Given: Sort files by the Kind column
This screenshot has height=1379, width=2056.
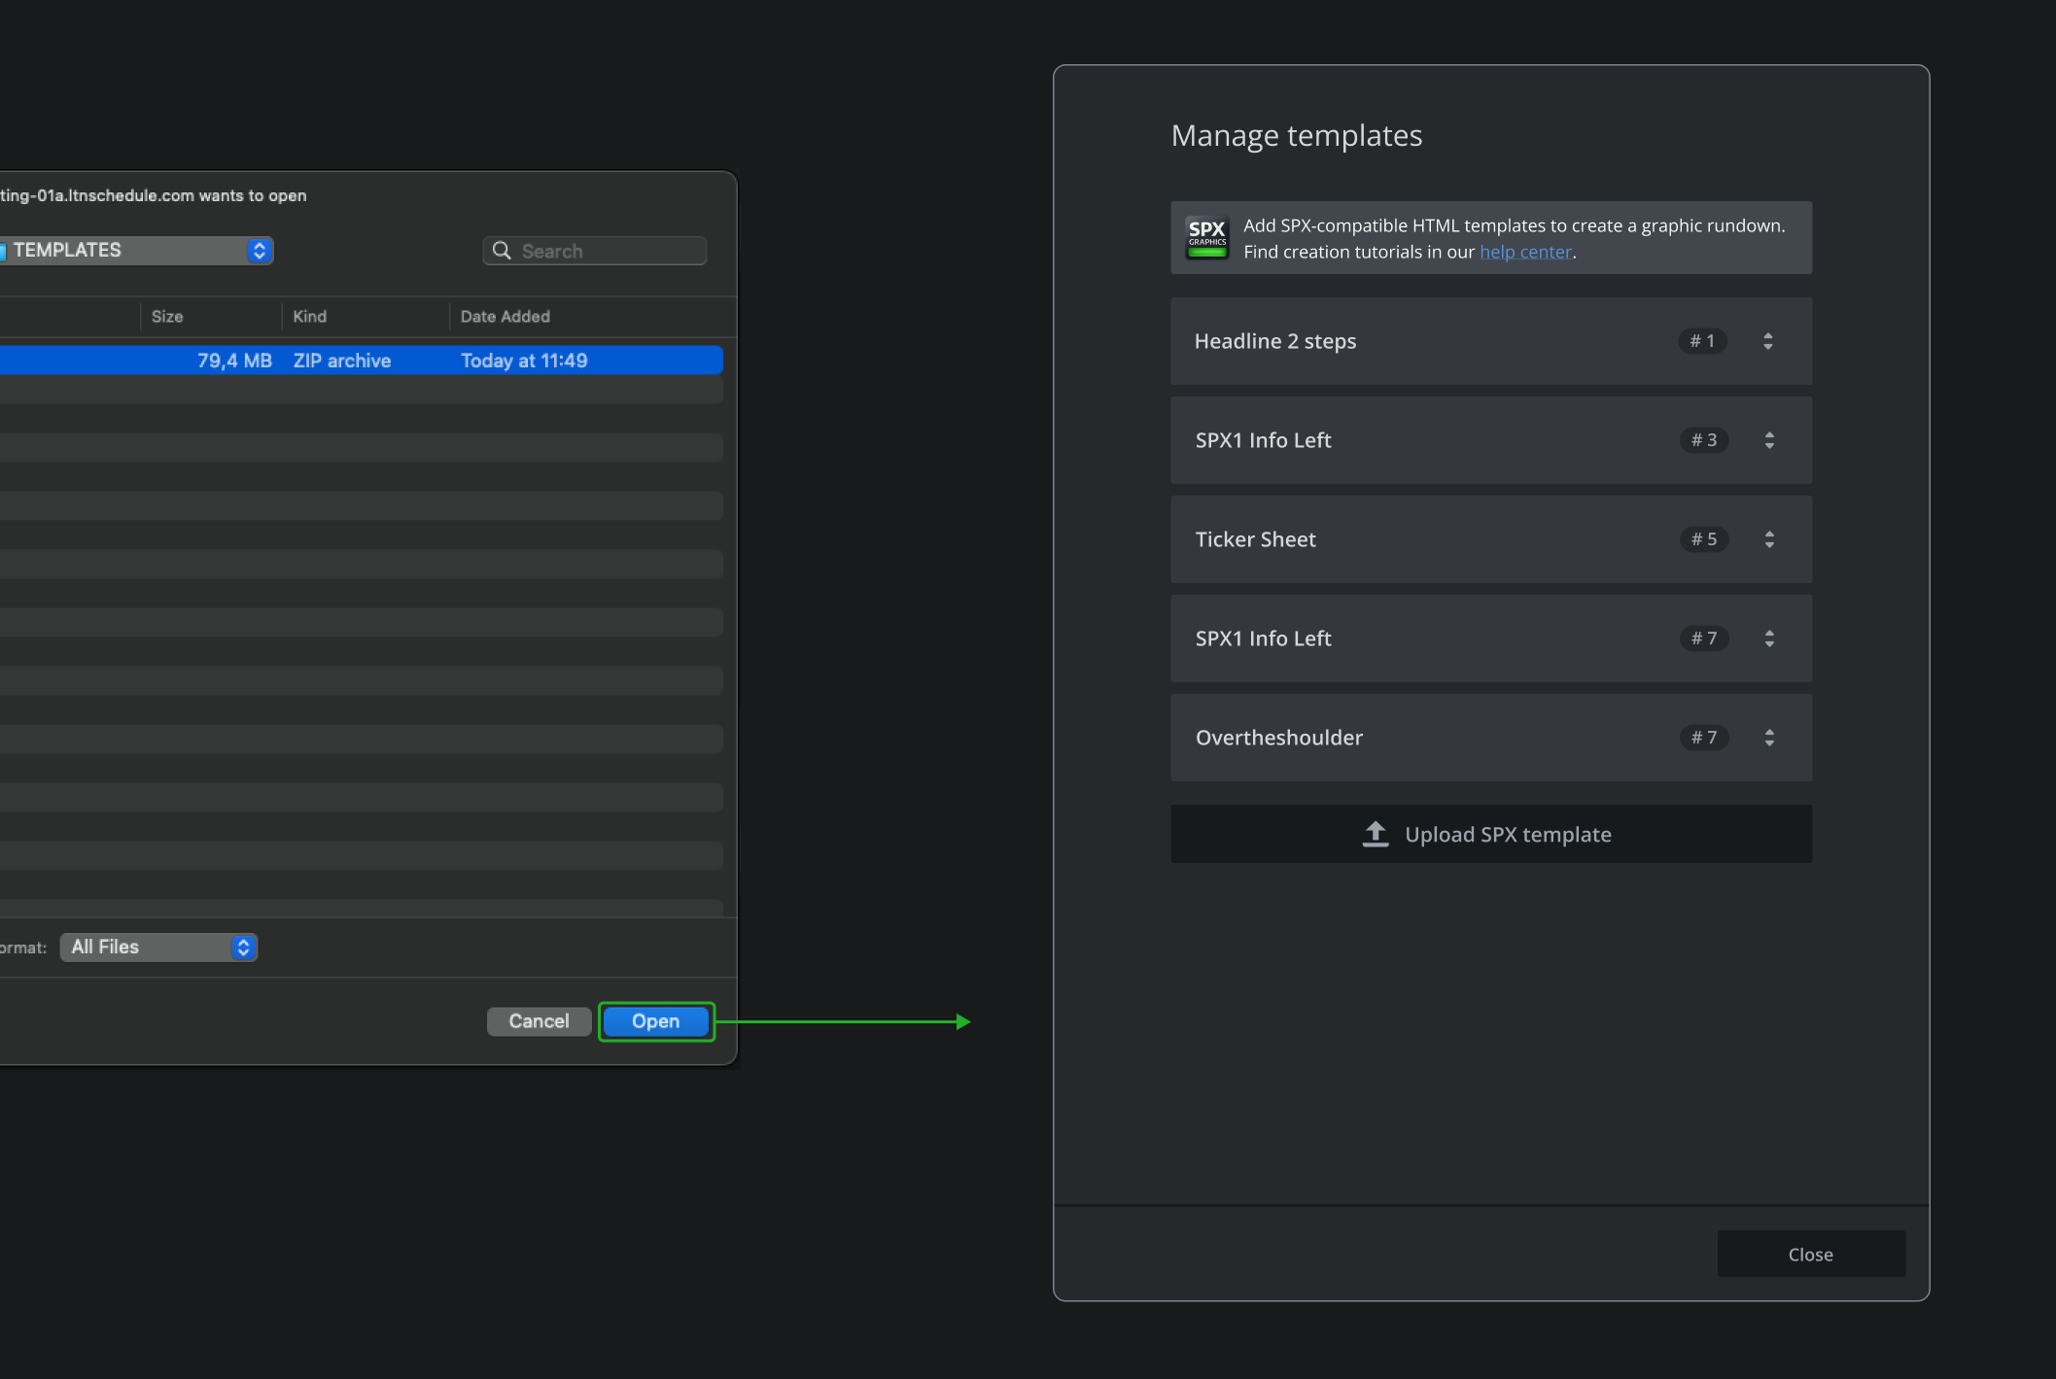Looking at the screenshot, I should (310, 316).
